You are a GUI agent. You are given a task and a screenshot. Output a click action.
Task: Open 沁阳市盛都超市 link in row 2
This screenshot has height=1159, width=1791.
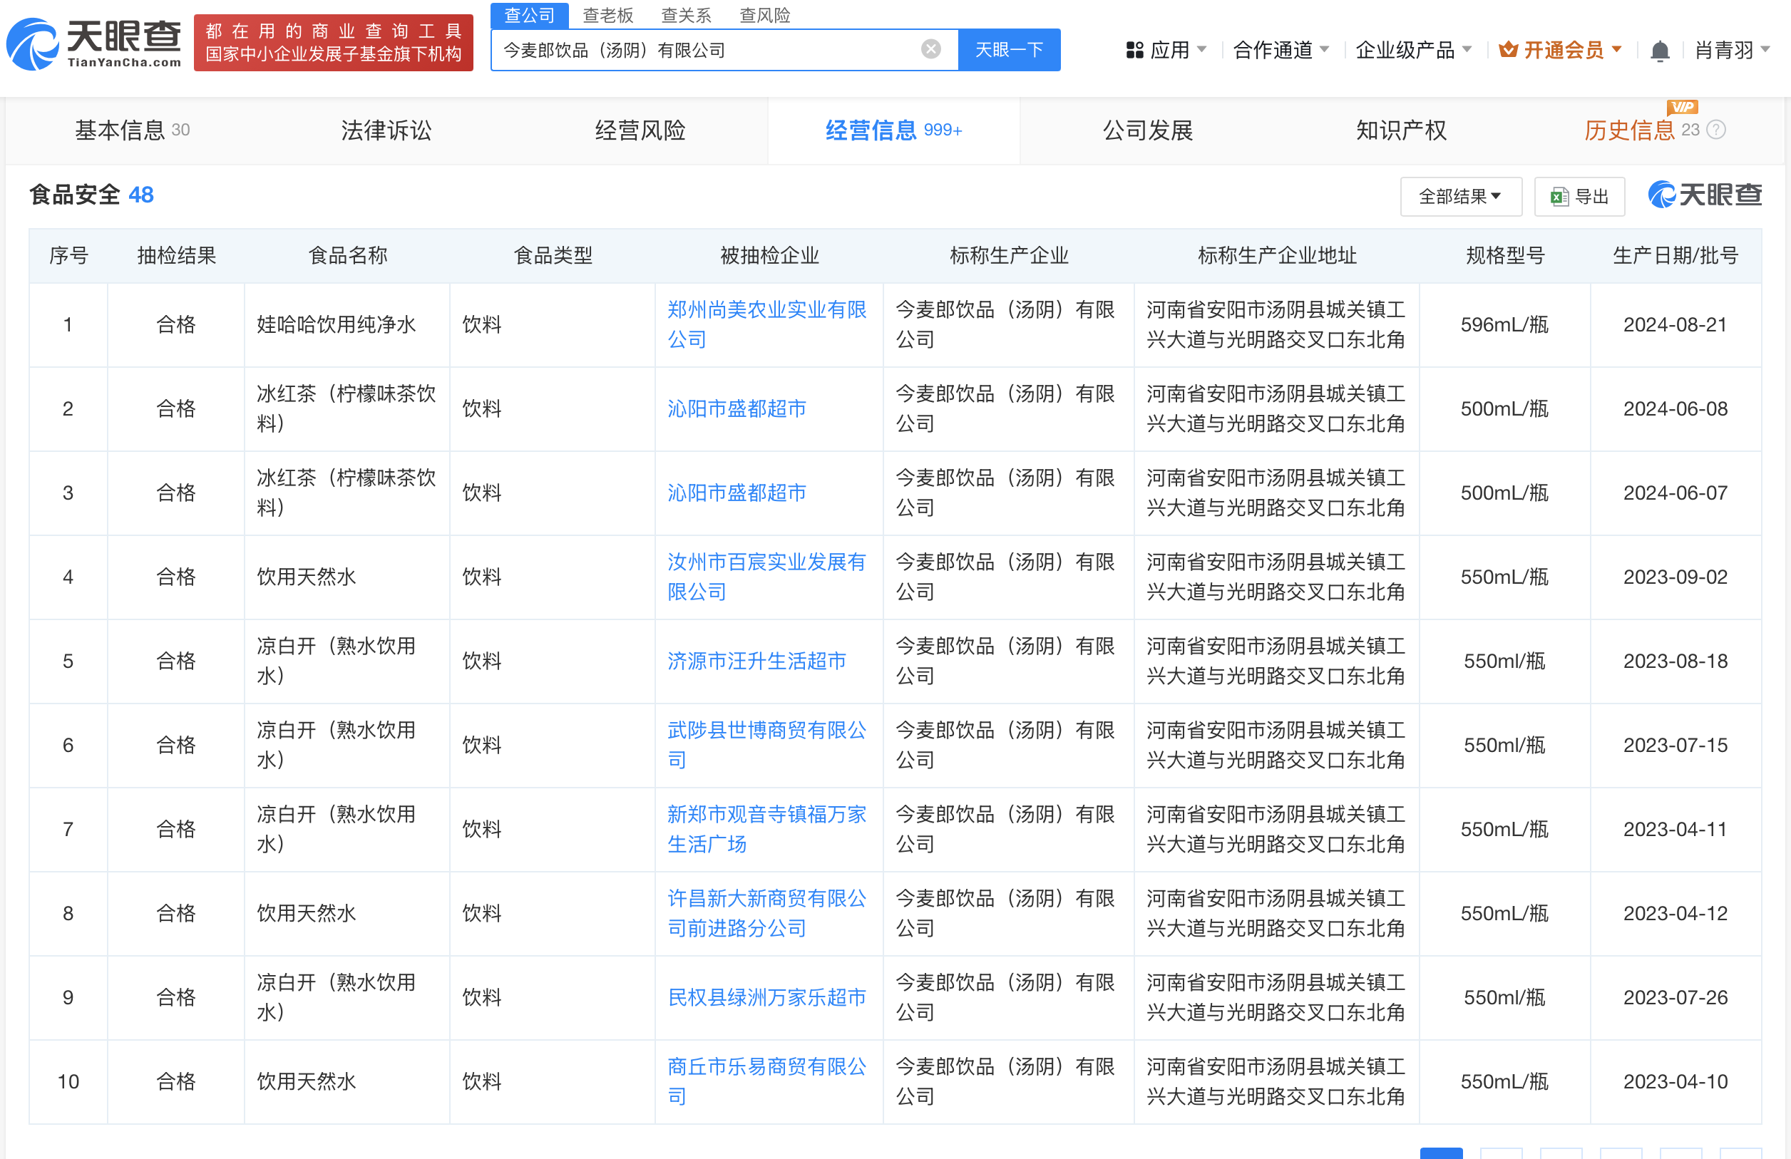coord(737,409)
